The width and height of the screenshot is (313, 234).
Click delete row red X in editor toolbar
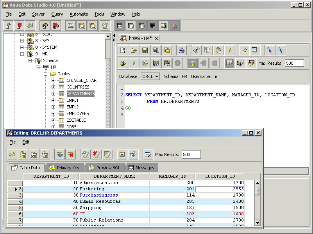coord(71,154)
